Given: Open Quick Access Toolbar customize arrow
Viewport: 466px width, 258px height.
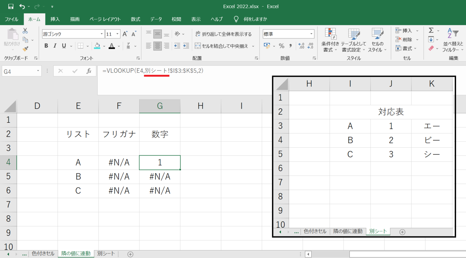Looking at the screenshot, I should [52, 6].
